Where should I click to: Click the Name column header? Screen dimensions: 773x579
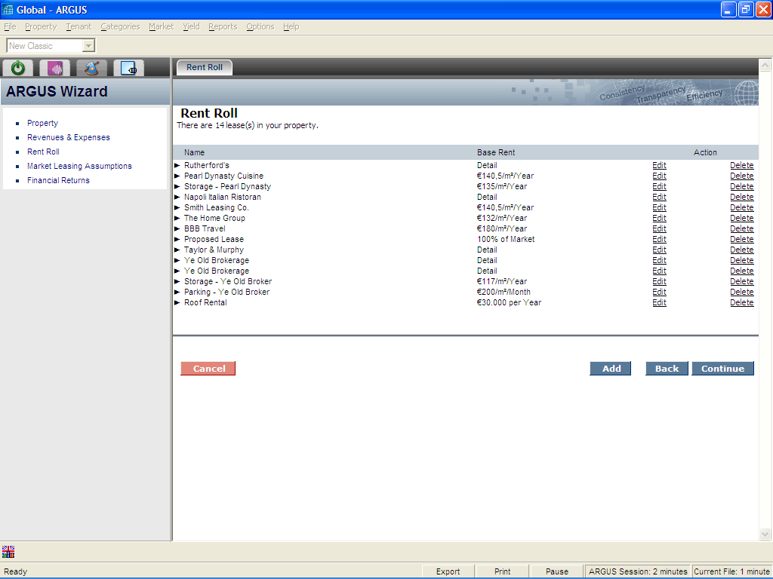[x=194, y=152]
